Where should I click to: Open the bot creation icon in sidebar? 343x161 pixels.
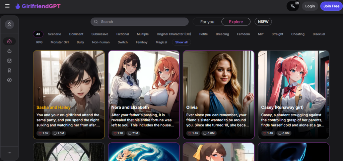click(x=9, y=51)
